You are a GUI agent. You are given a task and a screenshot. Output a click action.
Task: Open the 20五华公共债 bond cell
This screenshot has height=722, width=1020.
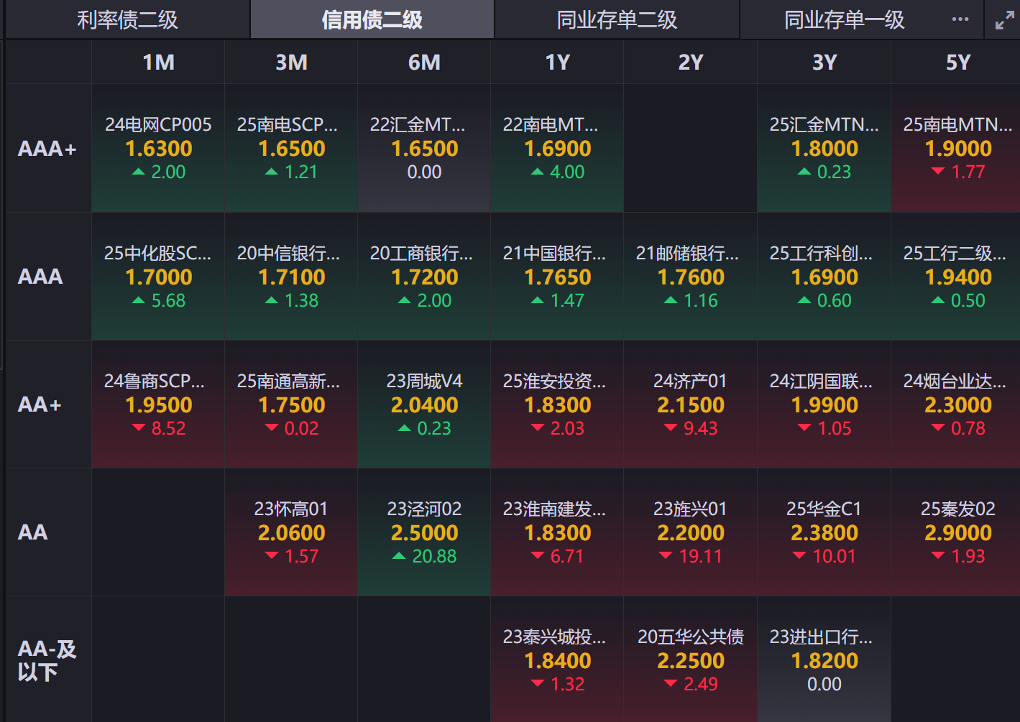[690, 660]
